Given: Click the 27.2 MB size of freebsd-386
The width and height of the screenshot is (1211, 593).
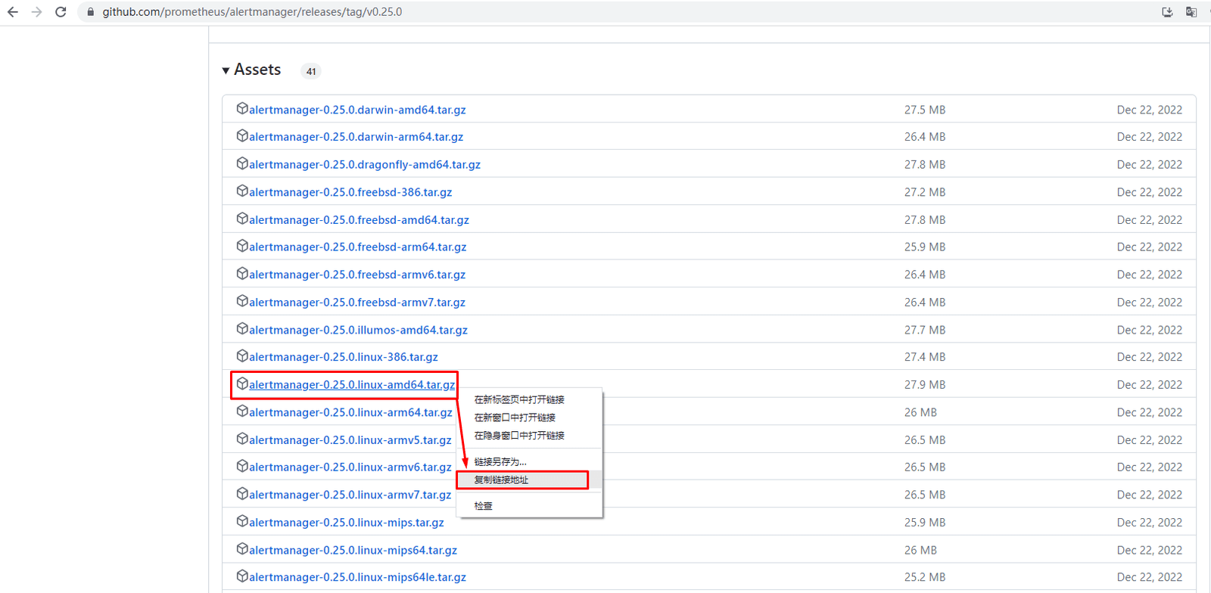Looking at the screenshot, I should [925, 192].
